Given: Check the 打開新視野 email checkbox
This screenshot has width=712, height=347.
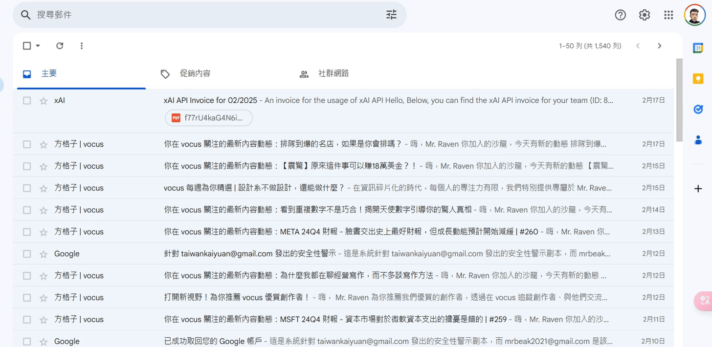Looking at the screenshot, I should [27, 298].
